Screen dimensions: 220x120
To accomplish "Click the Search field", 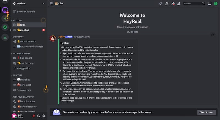I will tap(194, 4).
